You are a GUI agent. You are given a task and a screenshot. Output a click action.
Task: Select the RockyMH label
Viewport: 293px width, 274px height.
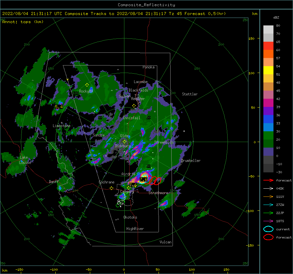pyautogui.click(x=86, y=91)
